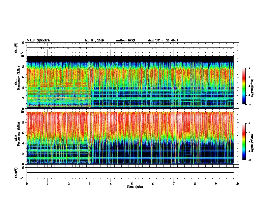Click the "ch.1(V)" waveform axis label
This screenshot has width=267, height=206.
16,48
